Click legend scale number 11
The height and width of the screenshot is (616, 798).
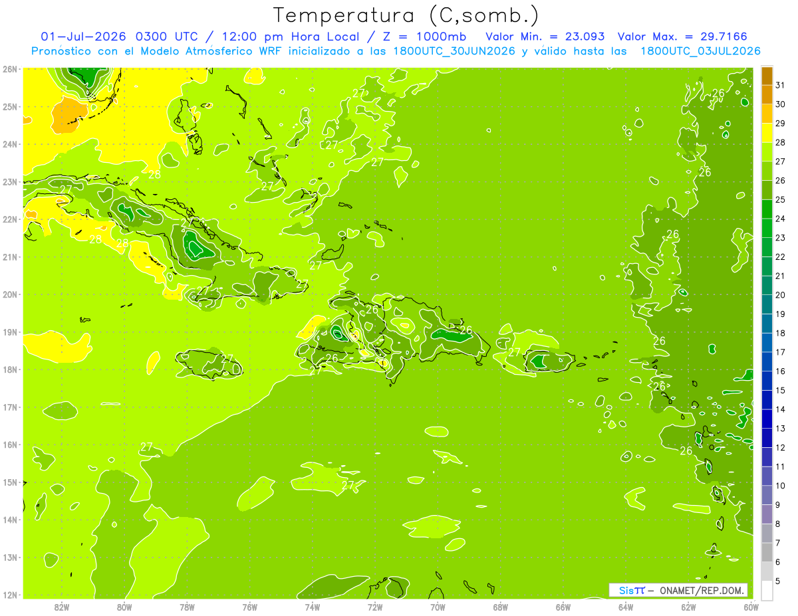coord(781,466)
